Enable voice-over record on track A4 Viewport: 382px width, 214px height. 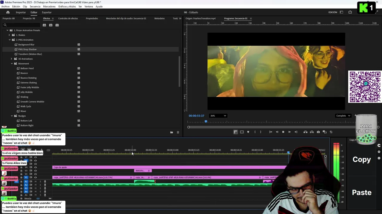[x=45, y=192]
